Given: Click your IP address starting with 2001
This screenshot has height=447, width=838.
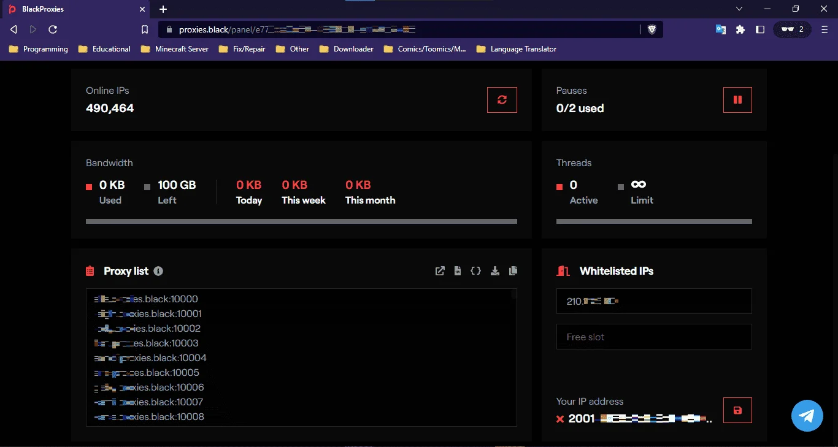Looking at the screenshot, I should [x=640, y=419].
